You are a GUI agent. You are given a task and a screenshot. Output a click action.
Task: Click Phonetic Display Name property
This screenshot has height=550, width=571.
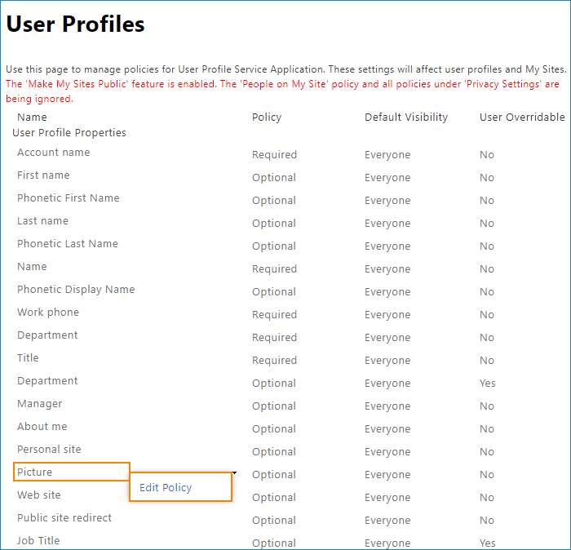click(x=76, y=289)
